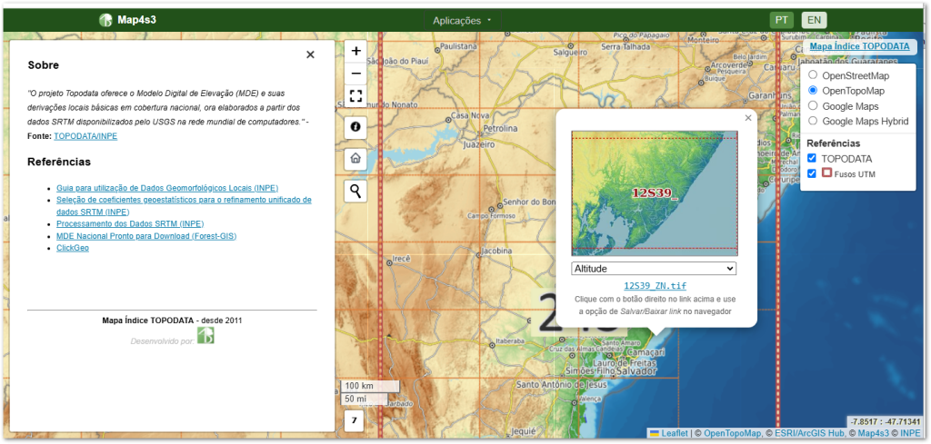
Task: Click the 100 km scale bar
Action: click(x=369, y=387)
